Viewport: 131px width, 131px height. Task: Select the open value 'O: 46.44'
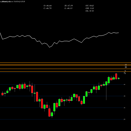[x=47, y=6]
